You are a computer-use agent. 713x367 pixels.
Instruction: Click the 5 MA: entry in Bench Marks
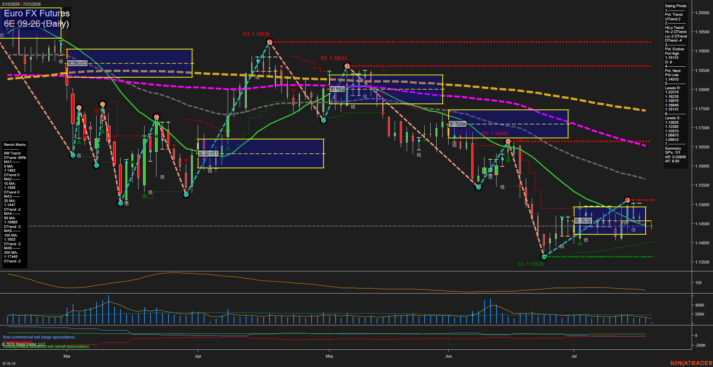click(x=9, y=166)
